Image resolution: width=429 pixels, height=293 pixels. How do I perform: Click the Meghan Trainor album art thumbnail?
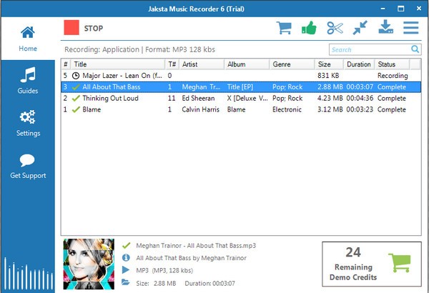pyautogui.click(x=89, y=264)
